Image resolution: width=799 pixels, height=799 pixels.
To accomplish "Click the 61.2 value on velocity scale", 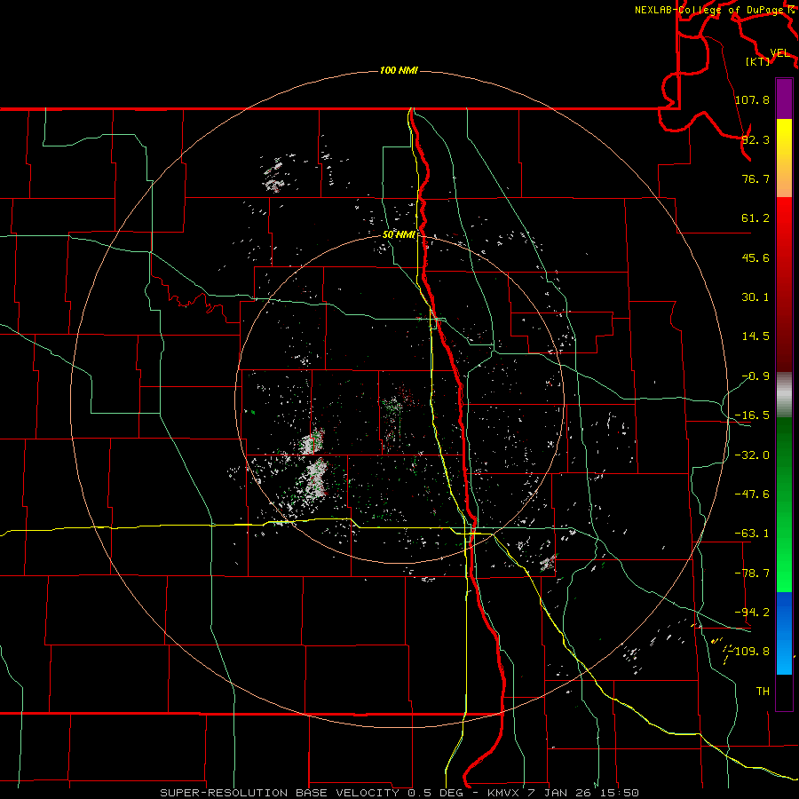I will pos(755,218).
